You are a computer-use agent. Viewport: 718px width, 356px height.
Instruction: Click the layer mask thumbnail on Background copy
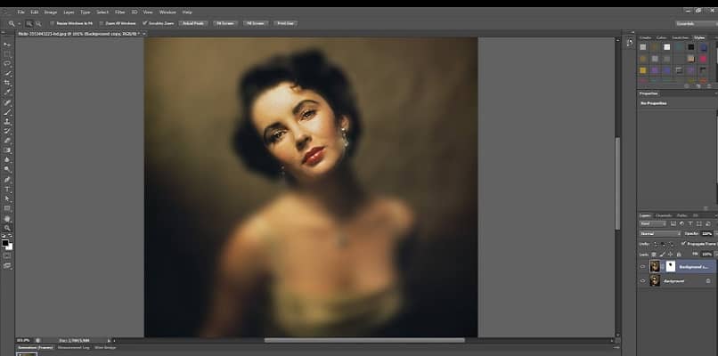click(x=671, y=266)
